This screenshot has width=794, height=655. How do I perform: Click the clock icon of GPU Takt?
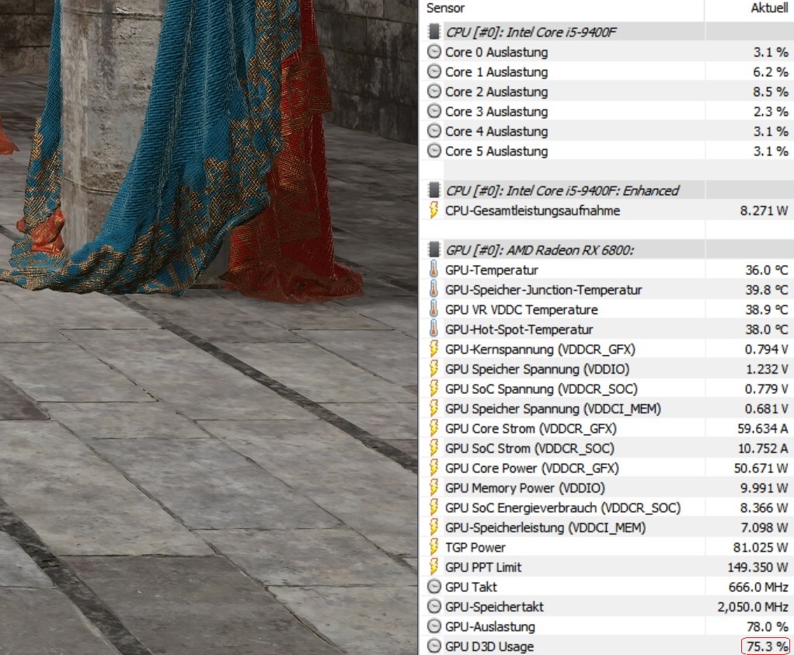(x=434, y=587)
